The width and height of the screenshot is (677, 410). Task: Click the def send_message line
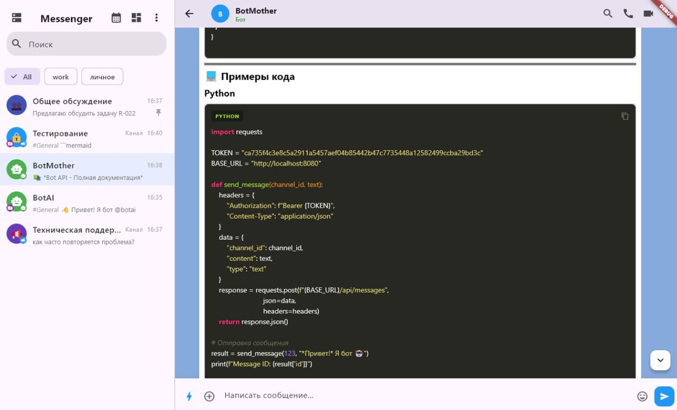[x=267, y=184]
